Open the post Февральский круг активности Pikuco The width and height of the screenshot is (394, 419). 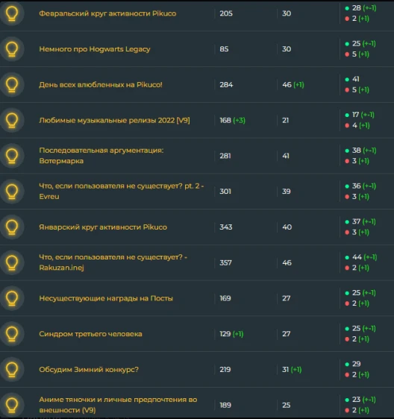107,13
